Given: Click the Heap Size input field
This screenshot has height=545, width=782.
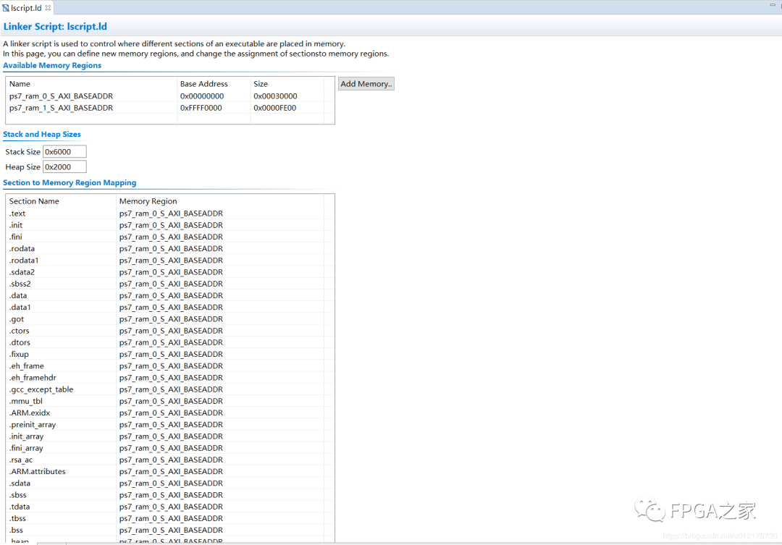Looking at the screenshot, I should pos(64,167).
